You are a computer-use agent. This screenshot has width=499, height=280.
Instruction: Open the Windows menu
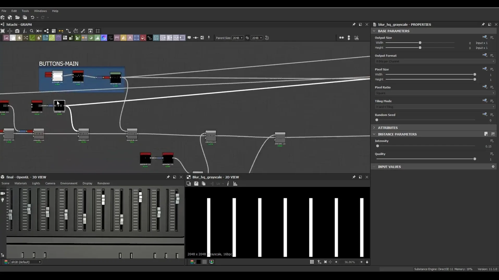40,11
